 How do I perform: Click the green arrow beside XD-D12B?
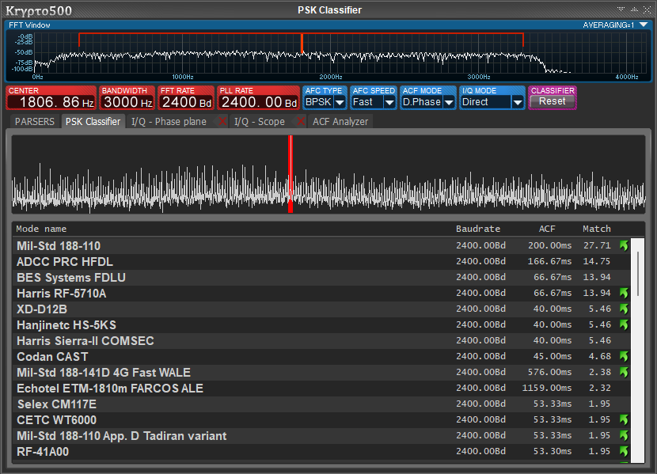coord(624,309)
